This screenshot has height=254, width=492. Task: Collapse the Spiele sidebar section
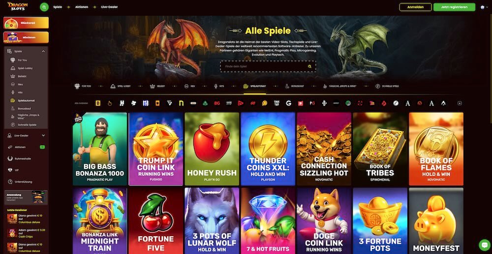coord(43,51)
